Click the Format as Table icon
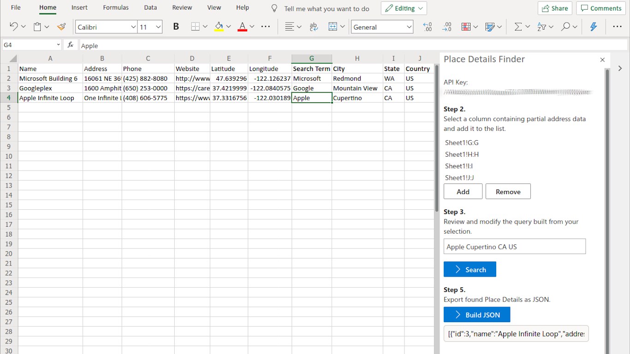 pos(490,27)
